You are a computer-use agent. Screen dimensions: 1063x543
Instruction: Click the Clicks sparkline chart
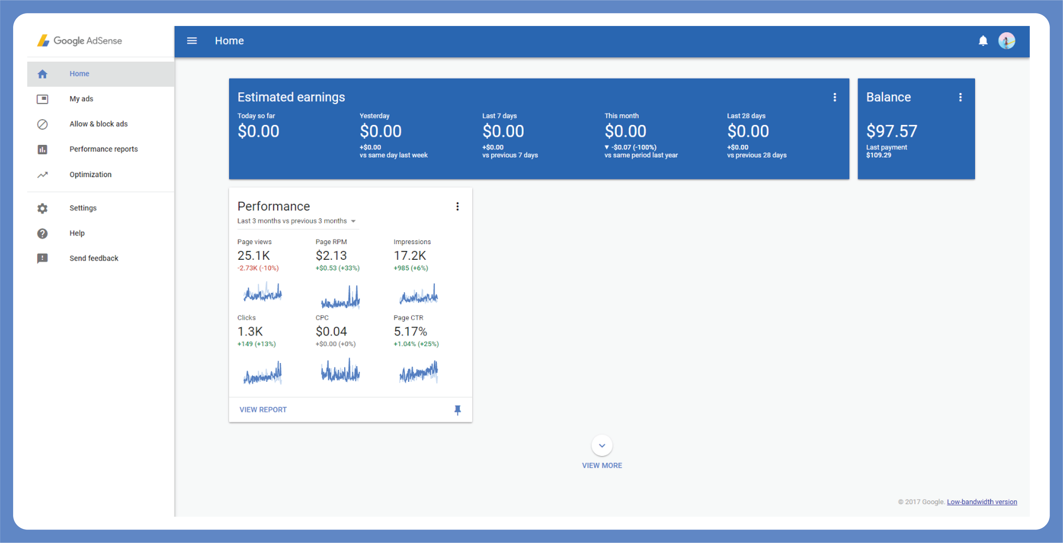coord(263,373)
